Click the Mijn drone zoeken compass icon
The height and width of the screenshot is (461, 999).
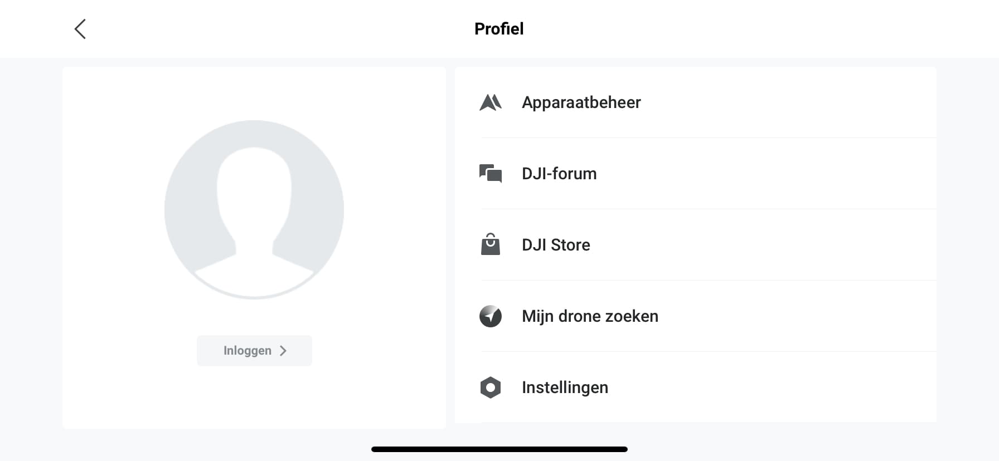coord(491,316)
